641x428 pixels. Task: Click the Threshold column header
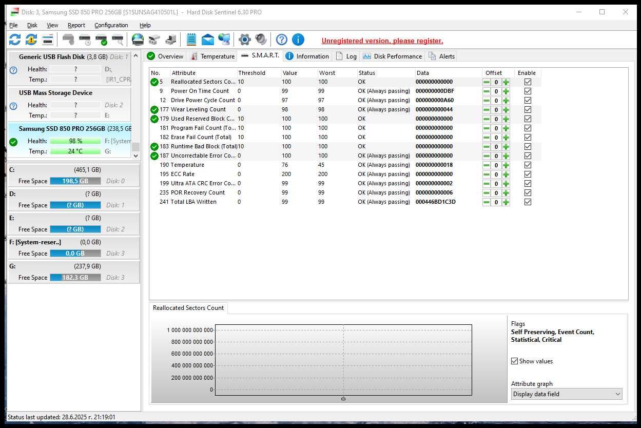point(259,73)
